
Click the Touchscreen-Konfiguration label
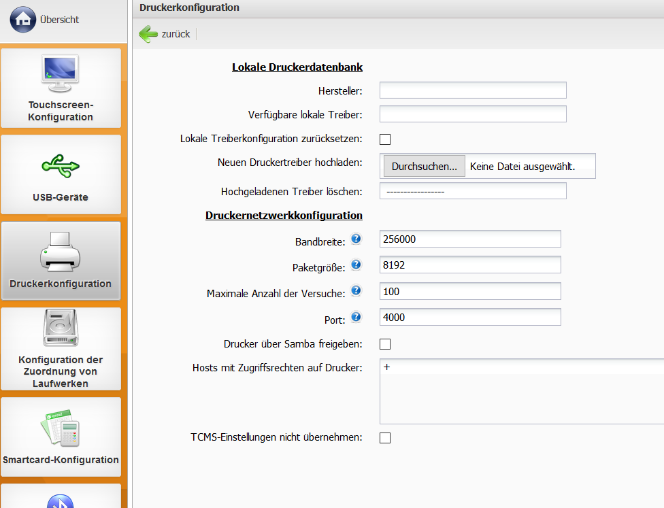coord(61,111)
